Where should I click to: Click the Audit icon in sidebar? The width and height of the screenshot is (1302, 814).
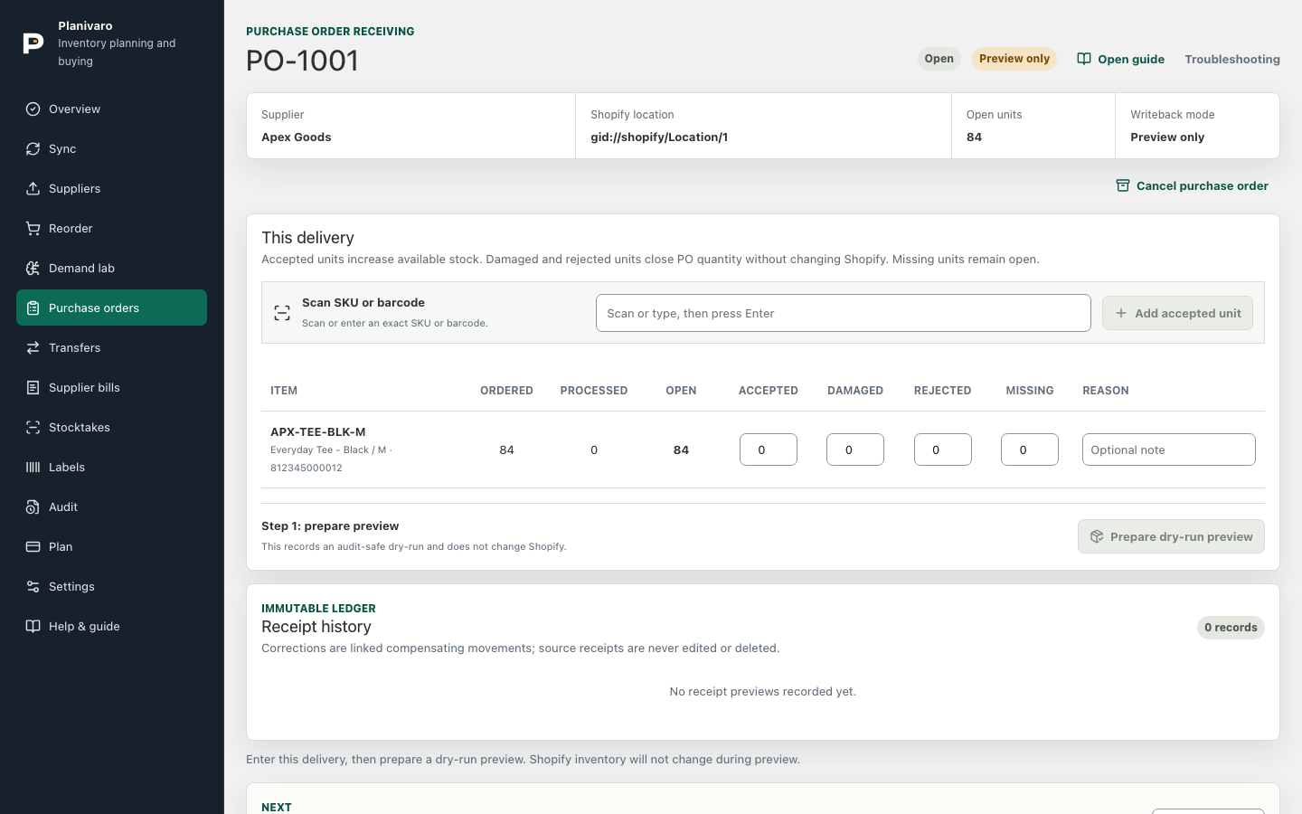click(x=33, y=506)
